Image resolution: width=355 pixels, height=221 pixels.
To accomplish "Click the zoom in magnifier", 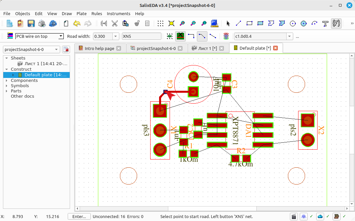I will 182,23.
